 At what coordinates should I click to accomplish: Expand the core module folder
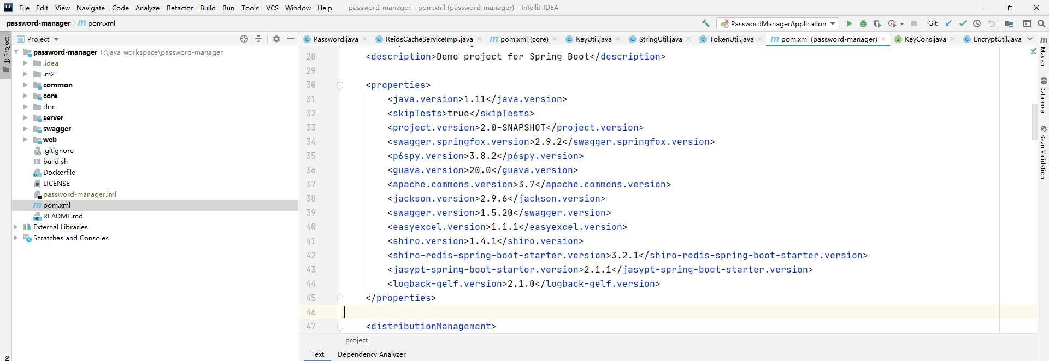25,96
